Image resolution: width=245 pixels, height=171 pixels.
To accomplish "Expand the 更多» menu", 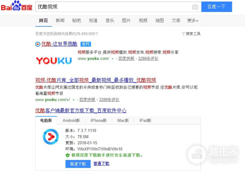I will click(x=193, y=20).
